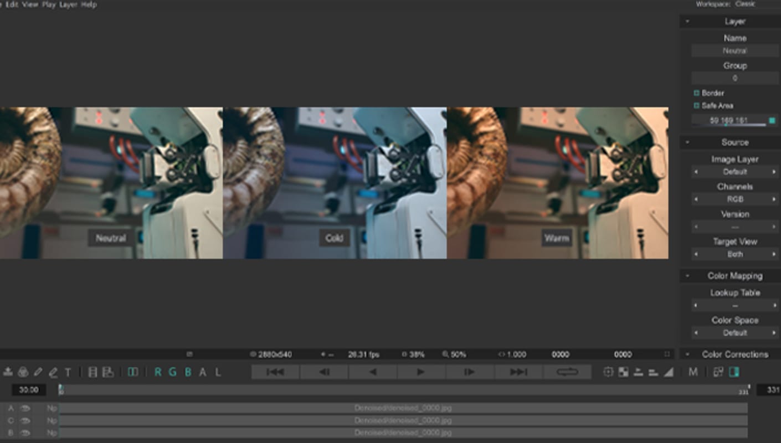Image resolution: width=781 pixels, height=443 pixels.
Task: Click the M icon in the toolbar
Action: (x=693, y=372)
